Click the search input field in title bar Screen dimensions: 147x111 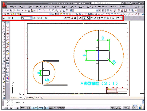click(106, 3)
